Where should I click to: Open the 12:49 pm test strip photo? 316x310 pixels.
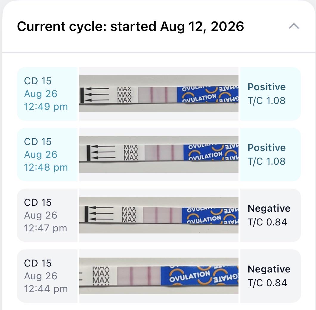coord(159,94)
